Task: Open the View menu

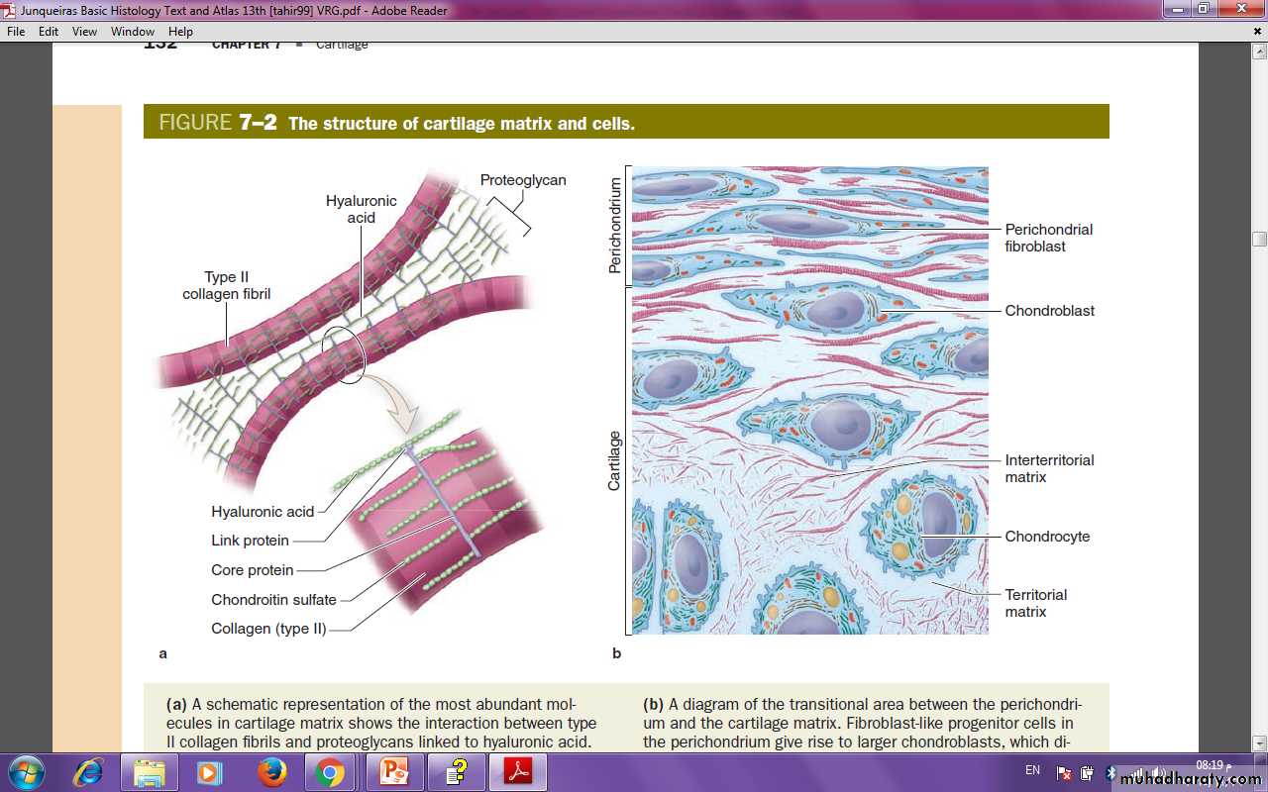Action: click(84, 32)
